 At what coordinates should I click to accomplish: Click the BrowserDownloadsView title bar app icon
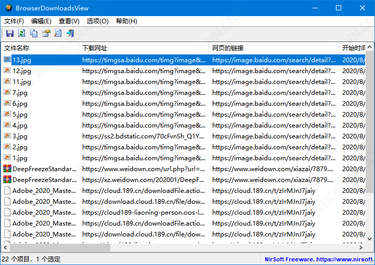tap(9, 8)
